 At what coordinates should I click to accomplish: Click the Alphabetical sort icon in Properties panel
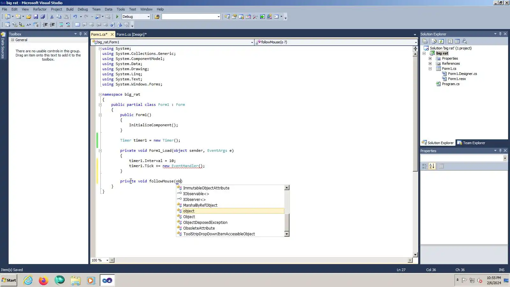point(432,166)
